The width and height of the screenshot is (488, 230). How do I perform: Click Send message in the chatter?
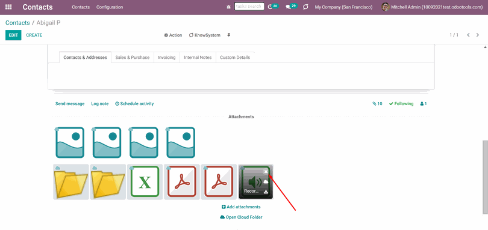(x=70, y=104)
